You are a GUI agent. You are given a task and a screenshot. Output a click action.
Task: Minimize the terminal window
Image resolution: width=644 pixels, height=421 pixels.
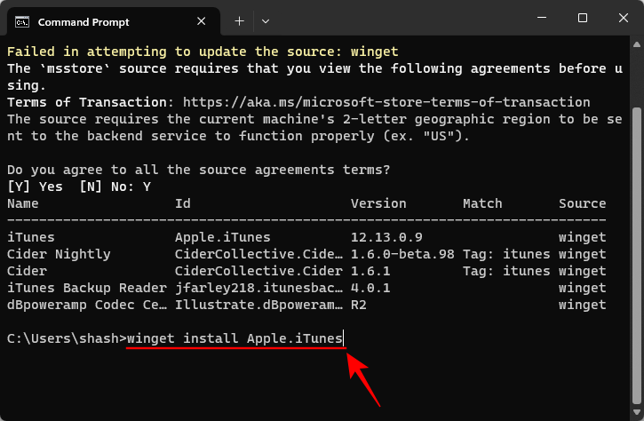[x=541, y=19]
